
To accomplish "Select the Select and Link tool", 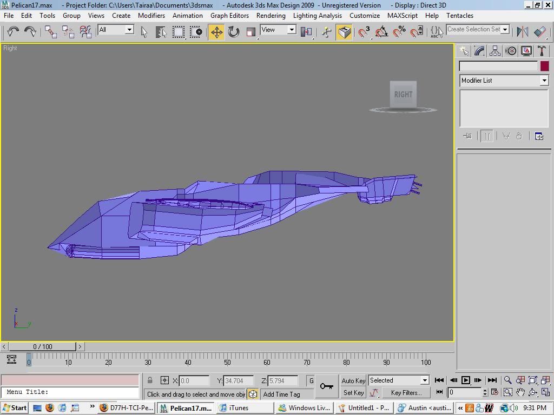I will pyautogui.click(x=50, y=32).
